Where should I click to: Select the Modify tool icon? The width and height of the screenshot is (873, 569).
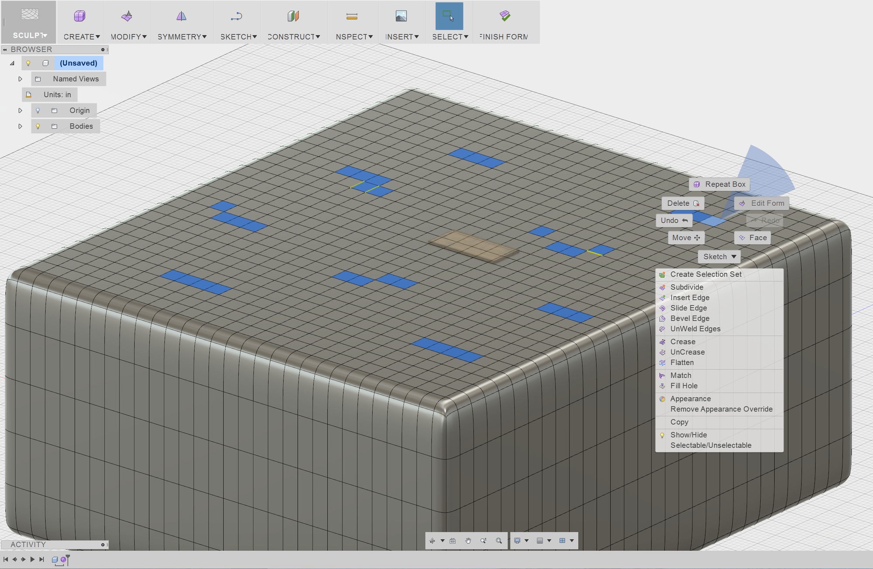pos(127,16)
